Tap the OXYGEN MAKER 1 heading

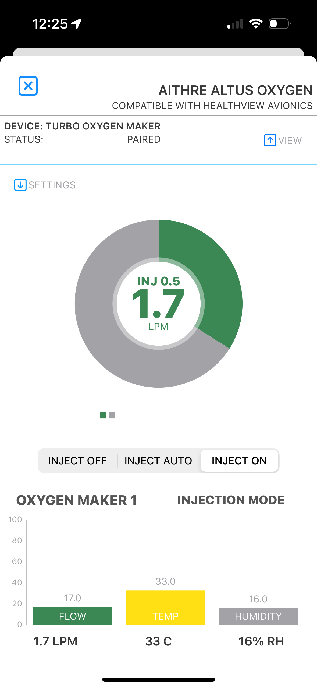[77, 500]
